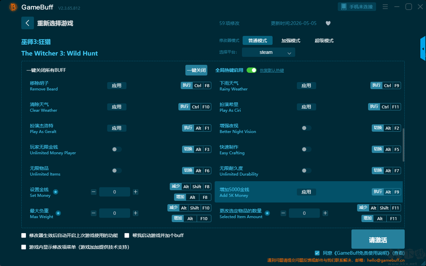Check auto-enable last used functions checkbox

[24, 235]
